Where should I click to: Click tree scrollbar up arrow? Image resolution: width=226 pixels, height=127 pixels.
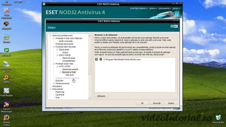pyautogui.click(x=90, y=35)
